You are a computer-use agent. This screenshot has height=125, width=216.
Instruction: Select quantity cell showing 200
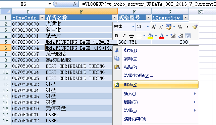[x=170, y=42]
